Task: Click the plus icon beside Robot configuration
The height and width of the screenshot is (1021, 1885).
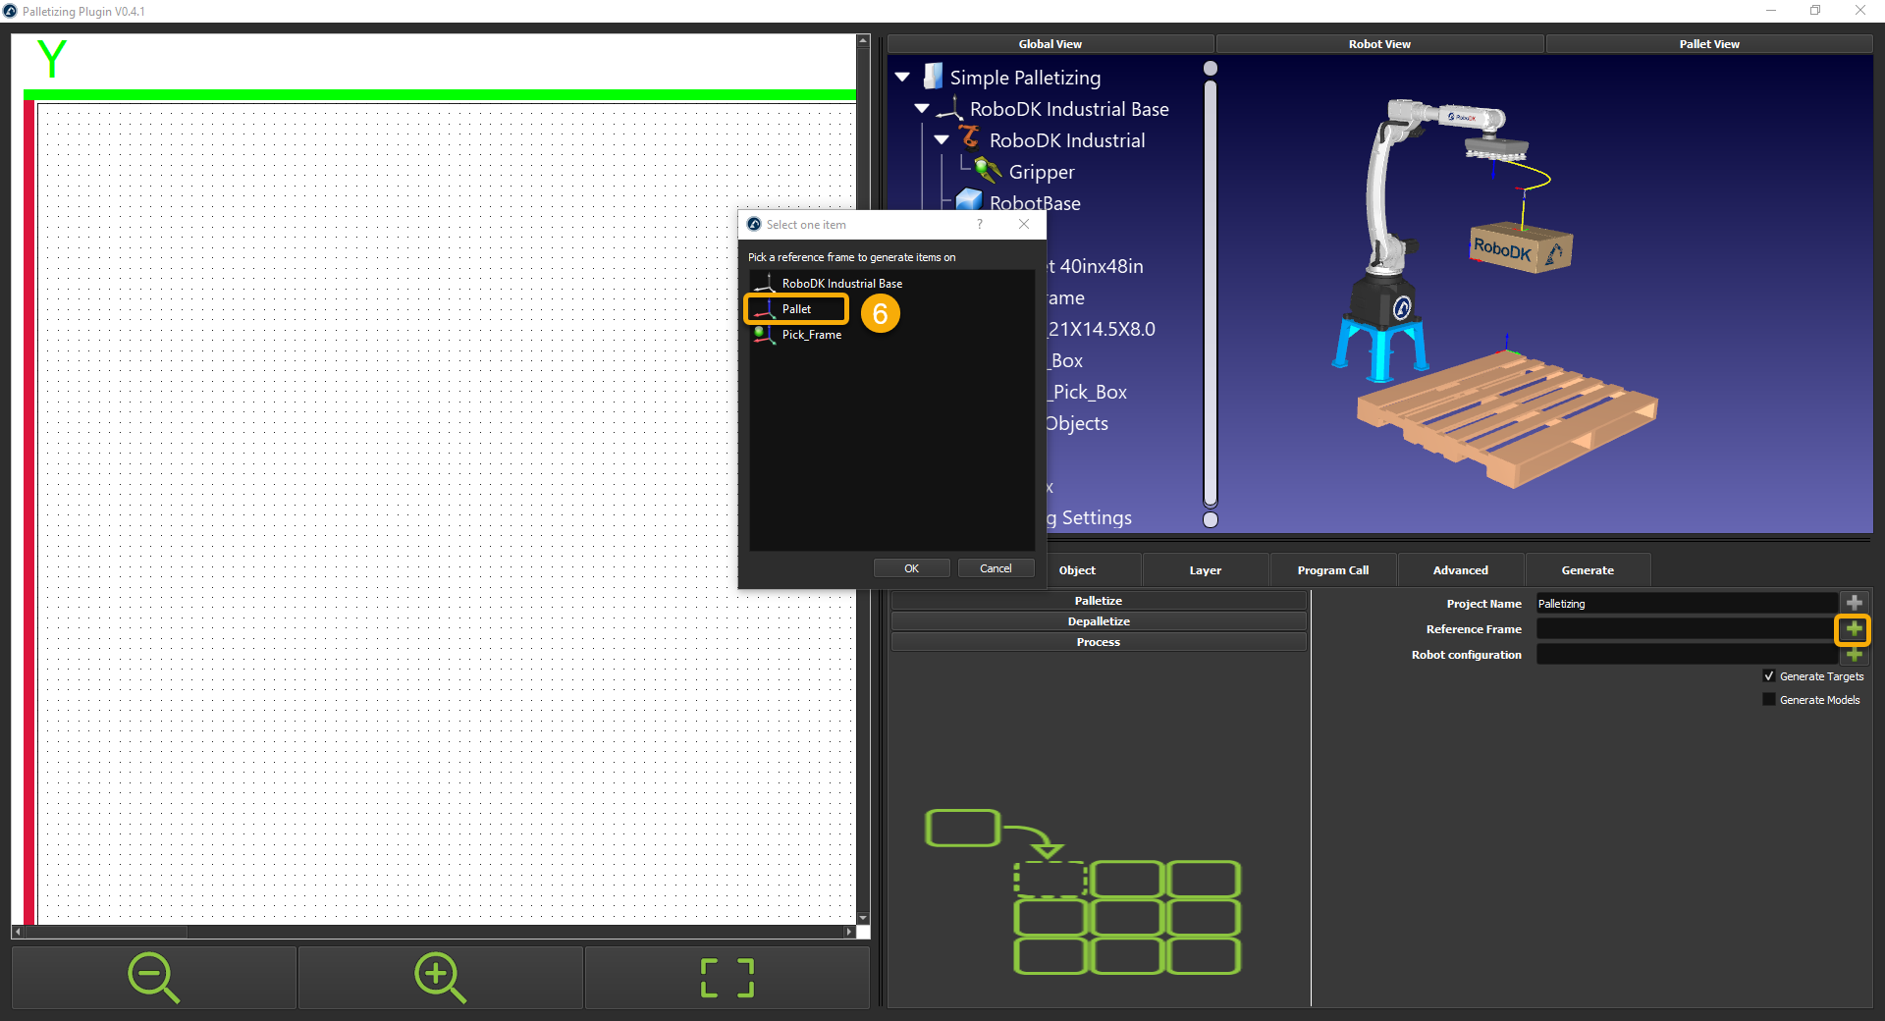Action: [x=1854, y=655]
